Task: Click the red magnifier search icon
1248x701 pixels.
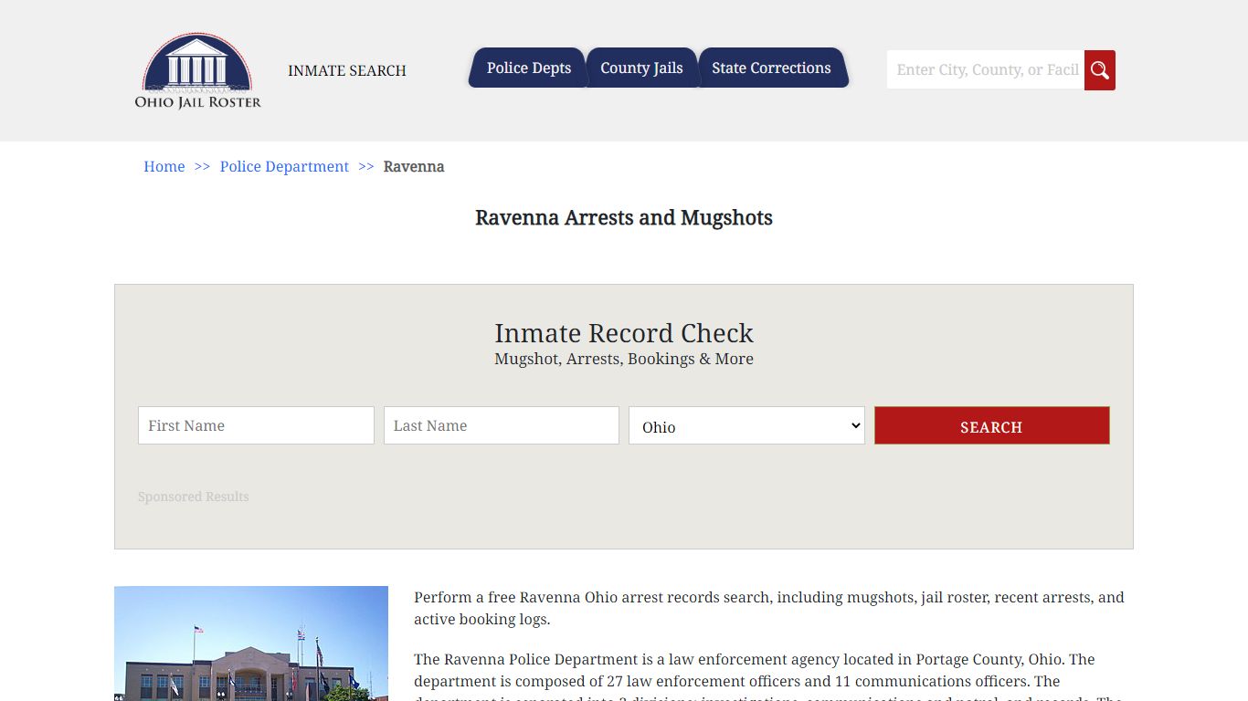Action: pyautogui.click(x=1100, y=70)
